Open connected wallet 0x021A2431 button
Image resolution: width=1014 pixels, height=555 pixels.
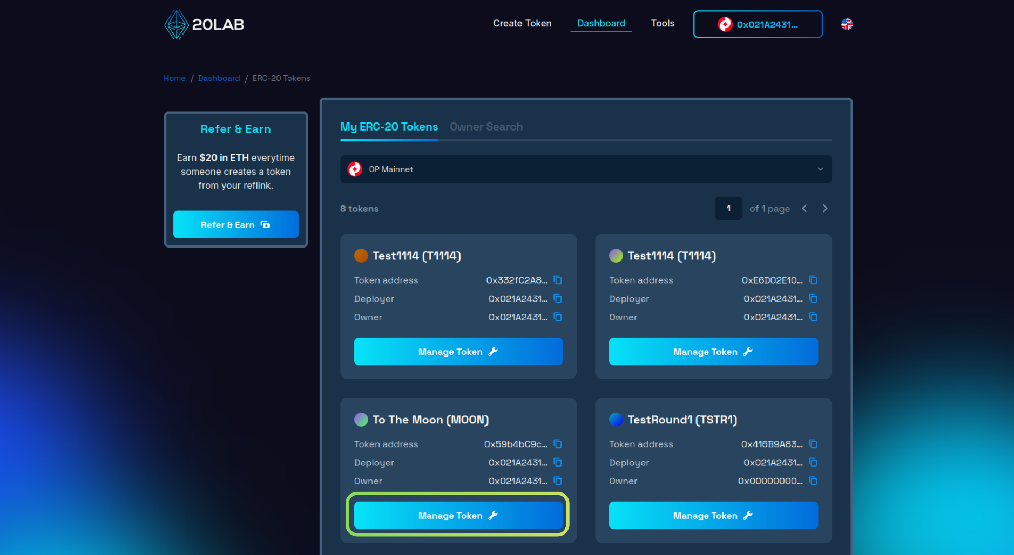pos(758,24)
